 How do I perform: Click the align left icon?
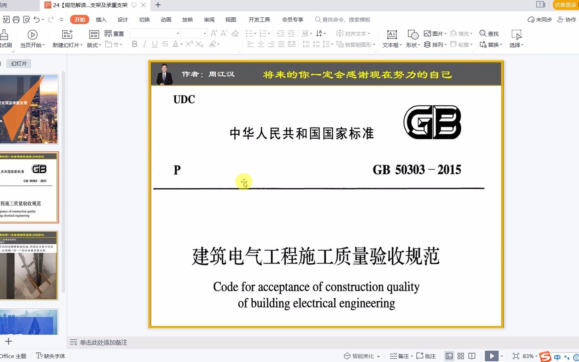coord(250,44)
